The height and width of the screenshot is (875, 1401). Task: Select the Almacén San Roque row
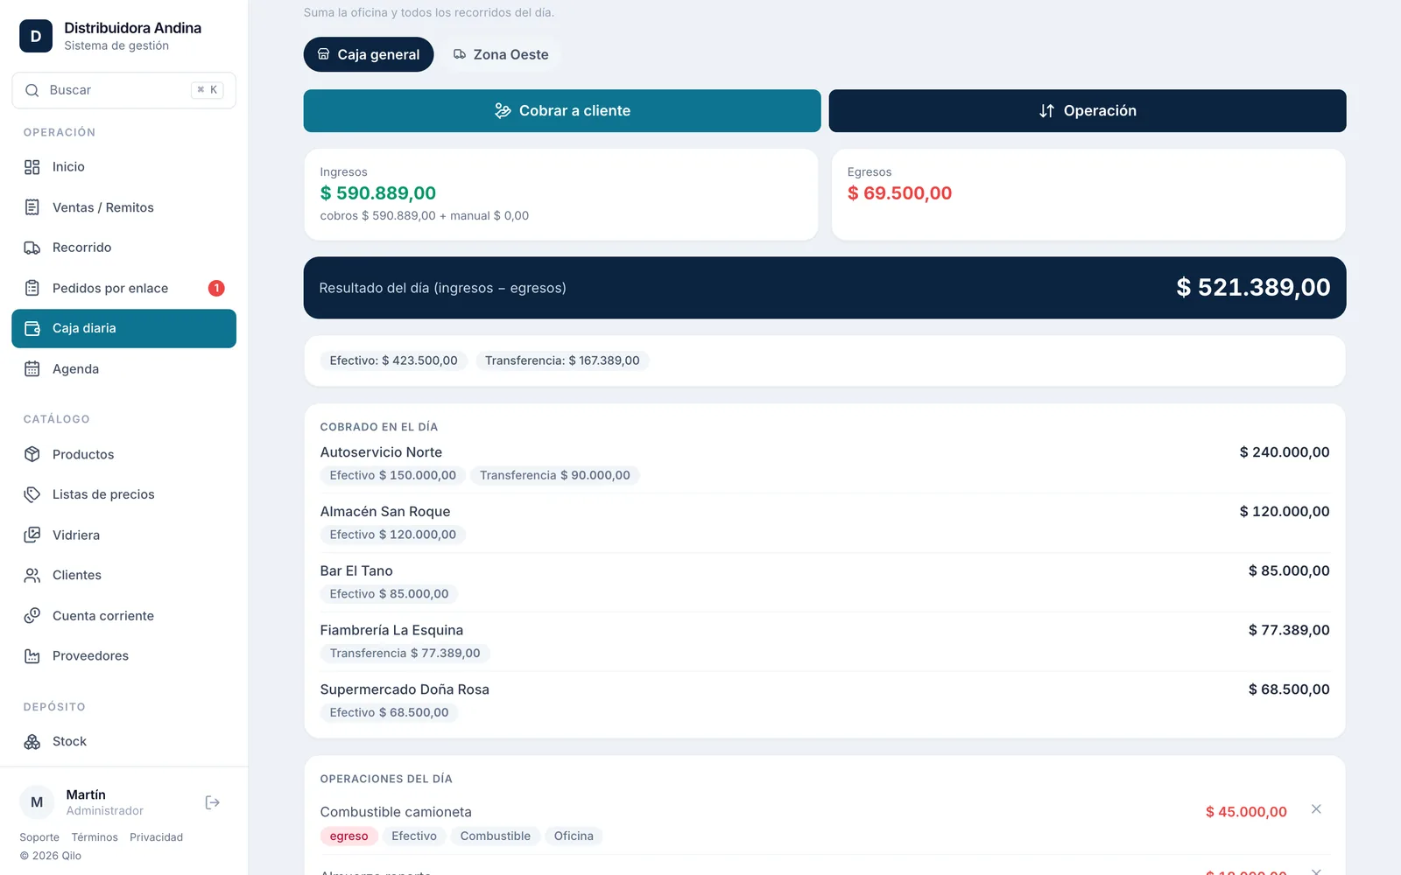click(825, 523)
